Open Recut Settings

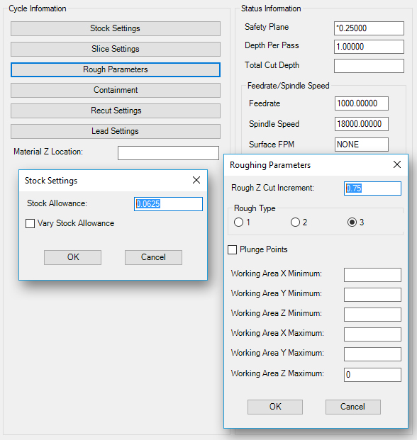pos(116,111)
